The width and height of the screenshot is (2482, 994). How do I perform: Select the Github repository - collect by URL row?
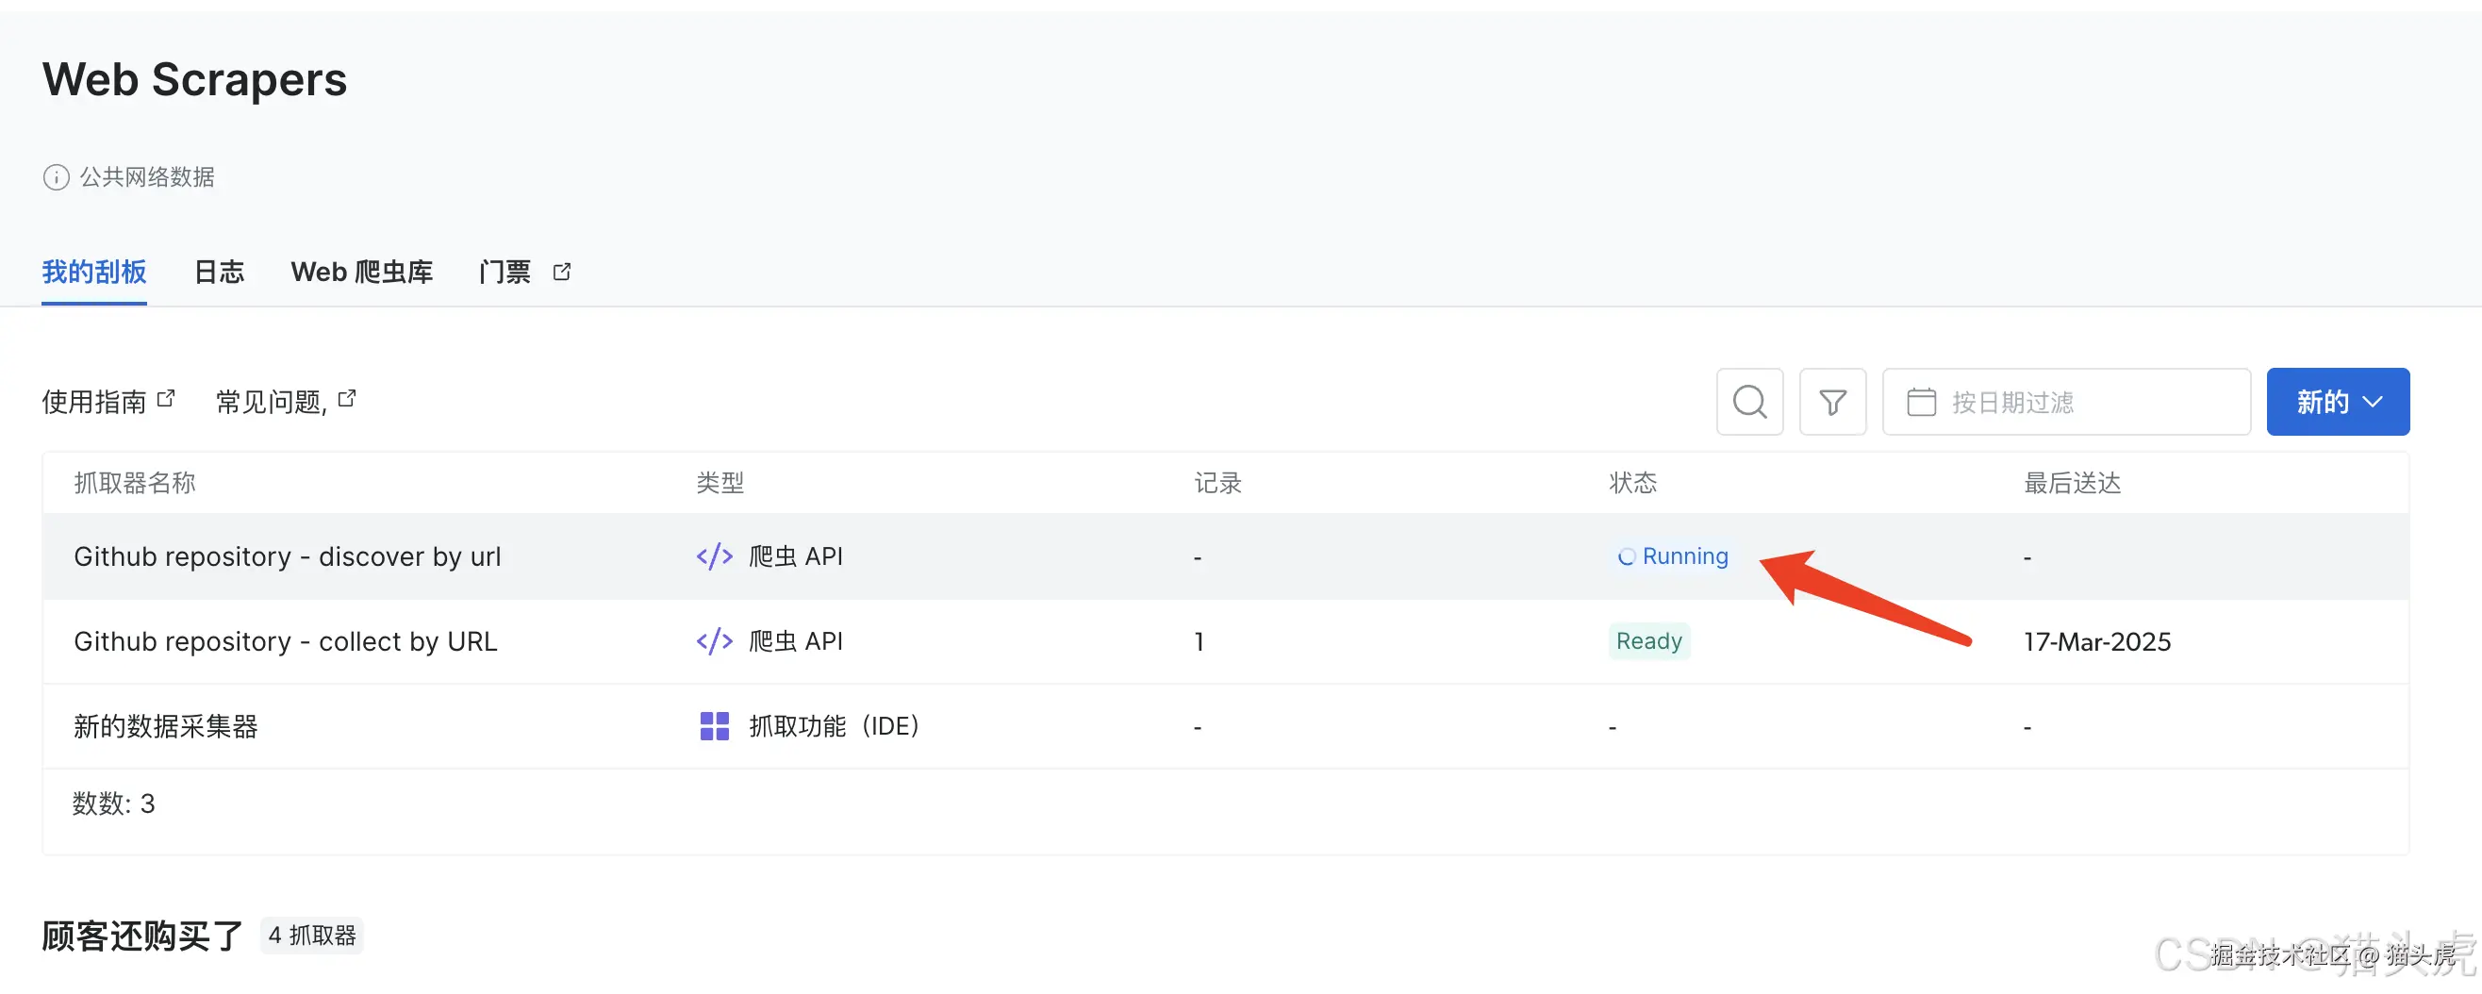(285, 640)
